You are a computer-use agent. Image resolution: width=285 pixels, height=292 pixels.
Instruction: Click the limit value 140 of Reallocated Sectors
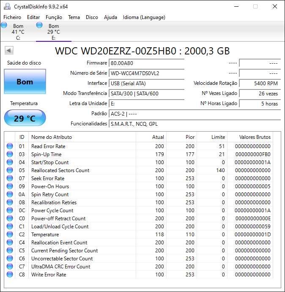(x=220, y=170)
